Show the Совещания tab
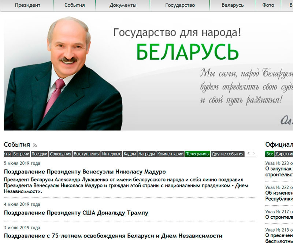This screenshot has height=243, width=293. click(60, 154)
